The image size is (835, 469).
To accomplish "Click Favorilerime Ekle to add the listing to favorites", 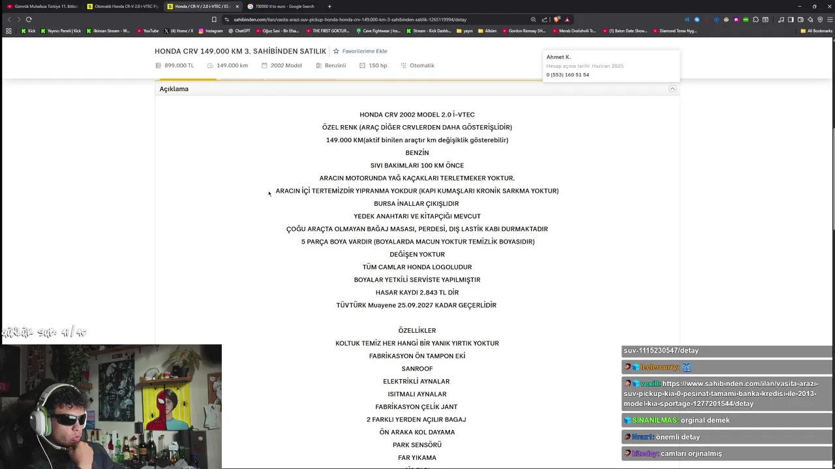I will point(365,51).
